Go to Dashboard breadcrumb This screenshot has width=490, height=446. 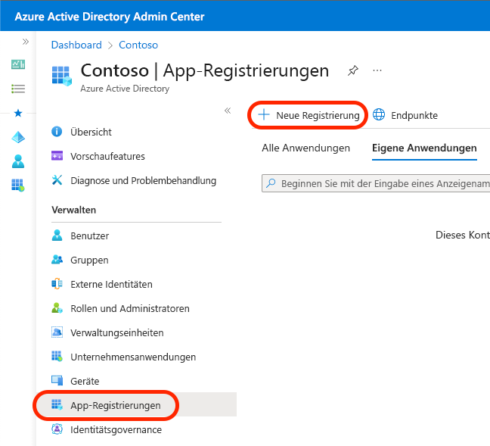pos(76,45)
